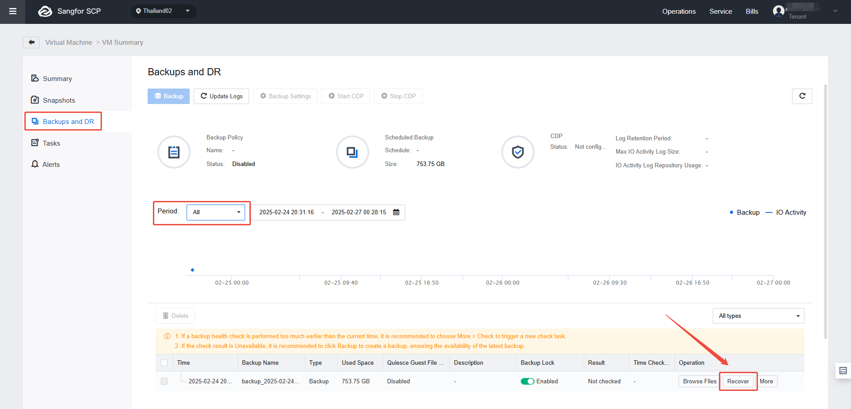851x409 pixels.
Task: Click the Status Disabled value
Action: tap(243, 164)
